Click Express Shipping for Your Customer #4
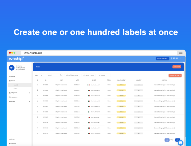The width and height of the screenshot is (191, 146). [164, 101]
